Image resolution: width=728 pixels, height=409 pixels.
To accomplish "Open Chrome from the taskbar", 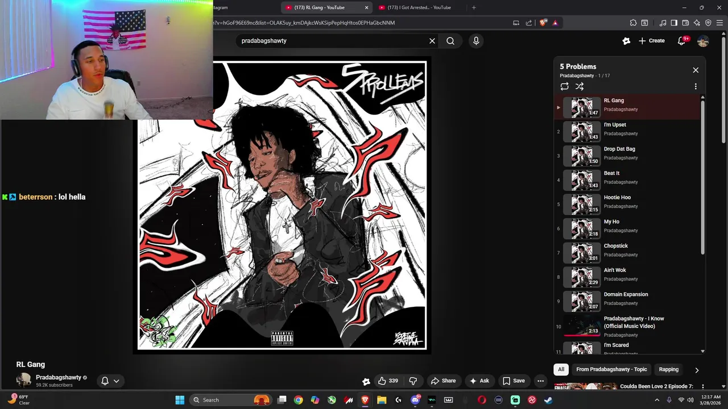I will (x=298, y=400).
